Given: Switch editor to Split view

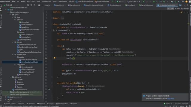Looking at the screenshot, I should pyautogui.click(x=177, y=9).
